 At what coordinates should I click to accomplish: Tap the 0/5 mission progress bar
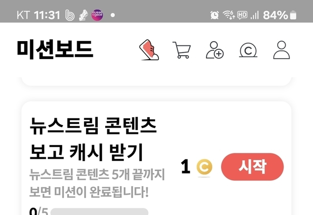(x=99, y=212)
